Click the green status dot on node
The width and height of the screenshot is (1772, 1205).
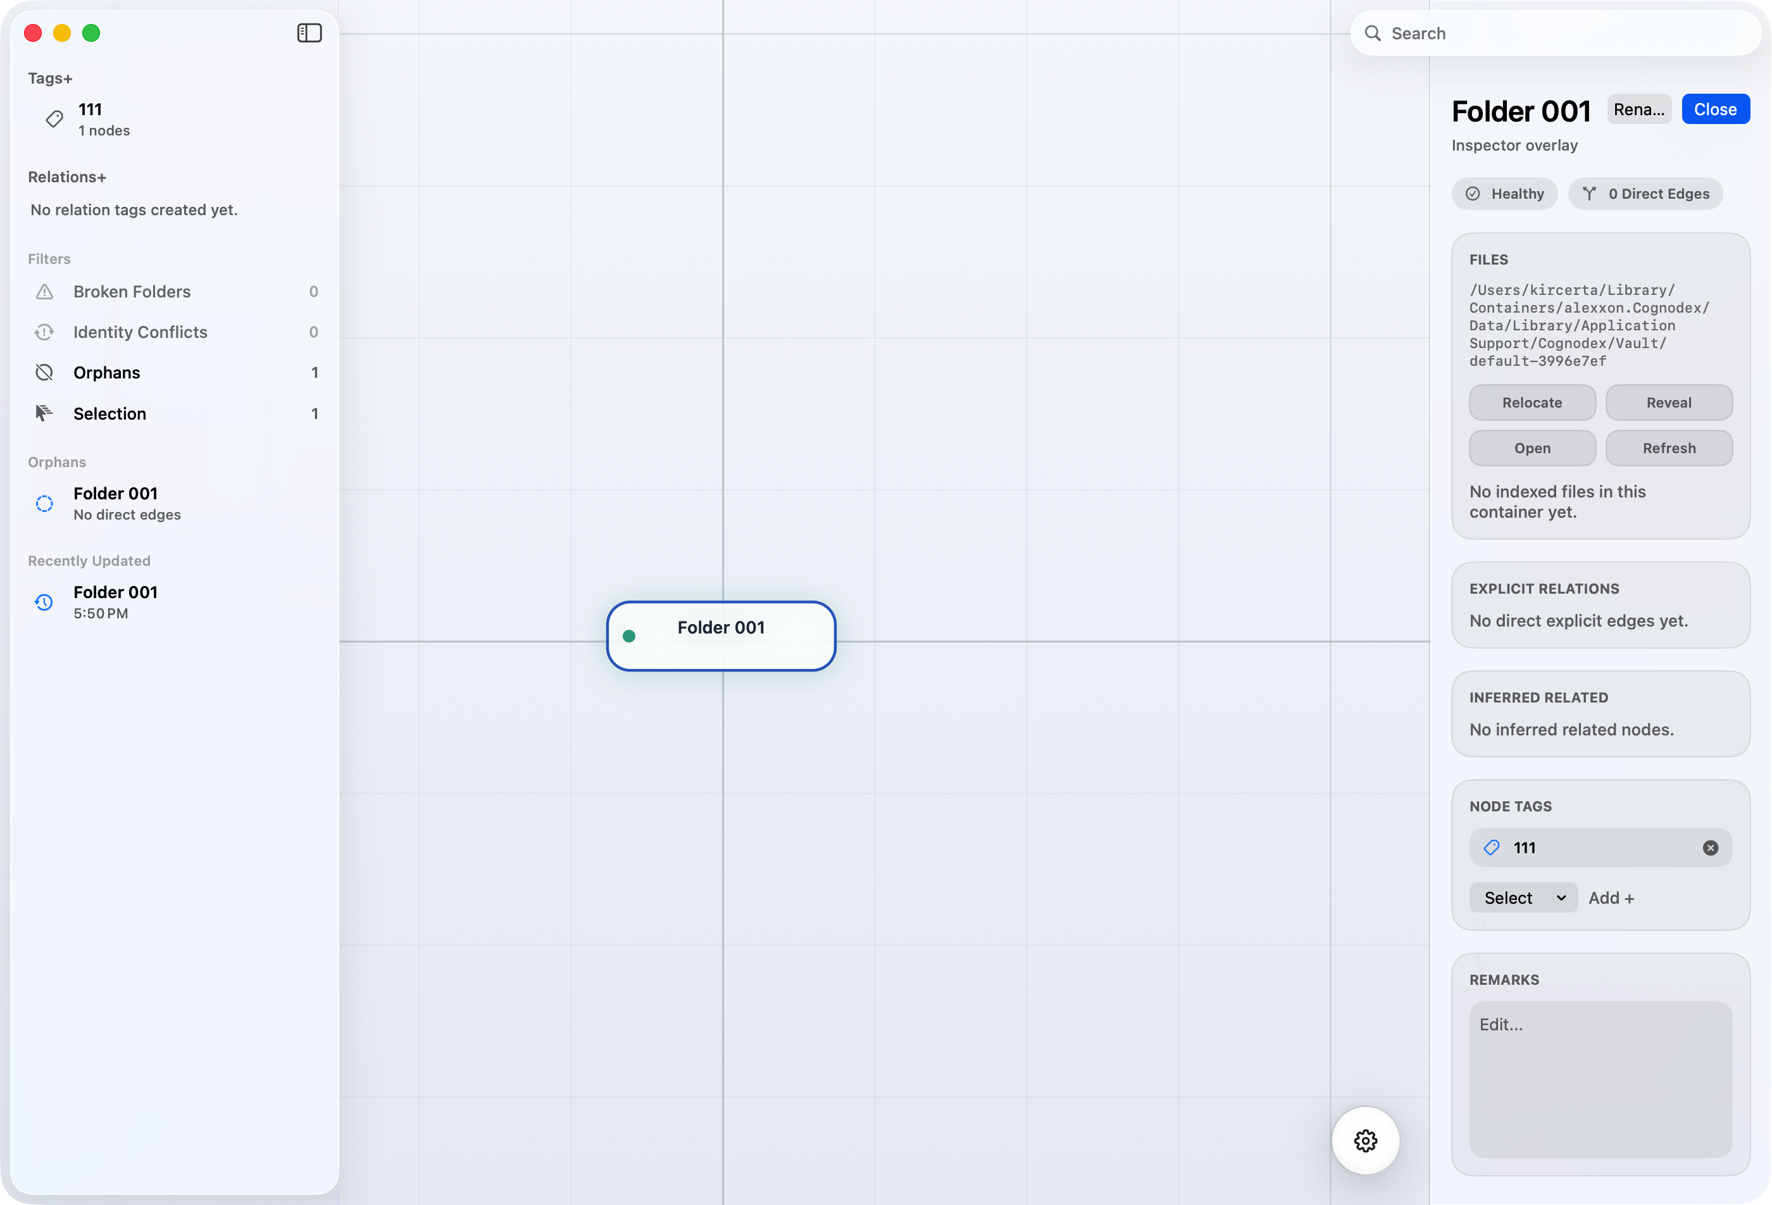pos(629,636)
